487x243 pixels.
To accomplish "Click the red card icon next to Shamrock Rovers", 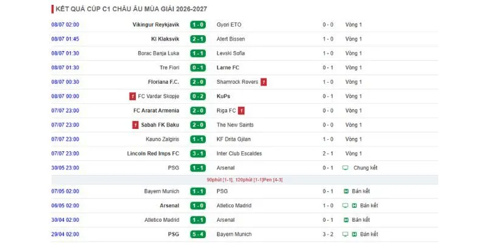I will point(264,82).
